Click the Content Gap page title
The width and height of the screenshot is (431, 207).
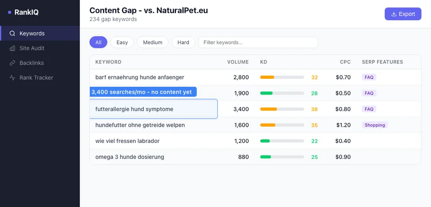149,10
